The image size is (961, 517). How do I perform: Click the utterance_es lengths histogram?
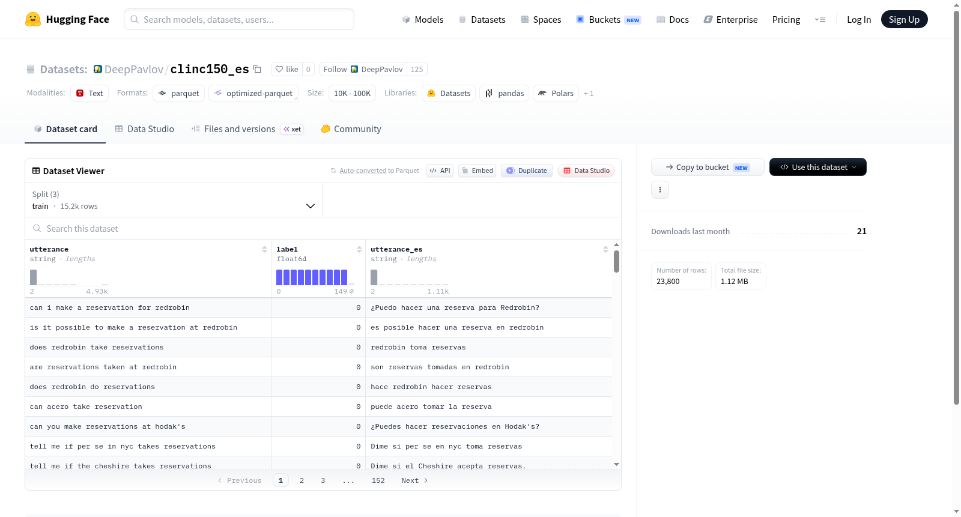point(410,277)
